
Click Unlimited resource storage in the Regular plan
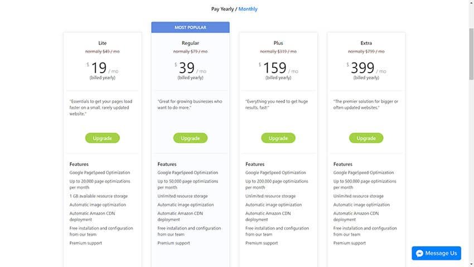182,196
